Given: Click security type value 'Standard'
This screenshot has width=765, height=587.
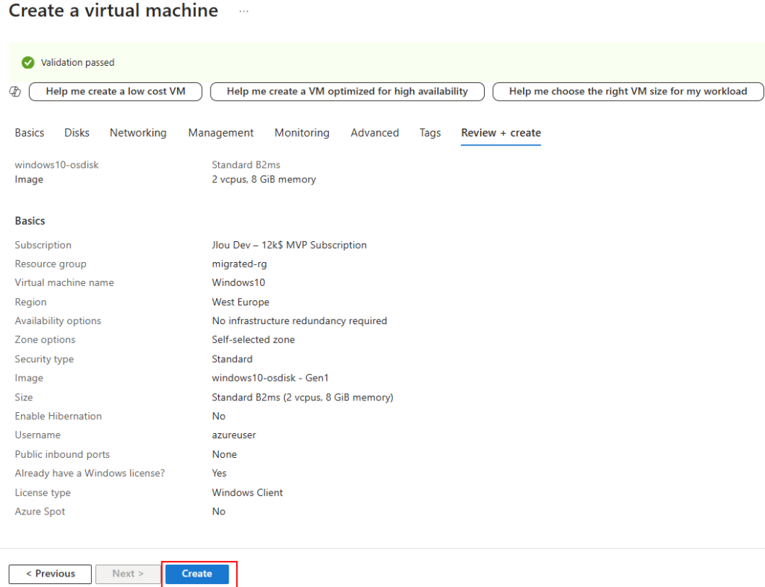Looking at the screenshot, I should pyautogui.click(x=232, y=358).
